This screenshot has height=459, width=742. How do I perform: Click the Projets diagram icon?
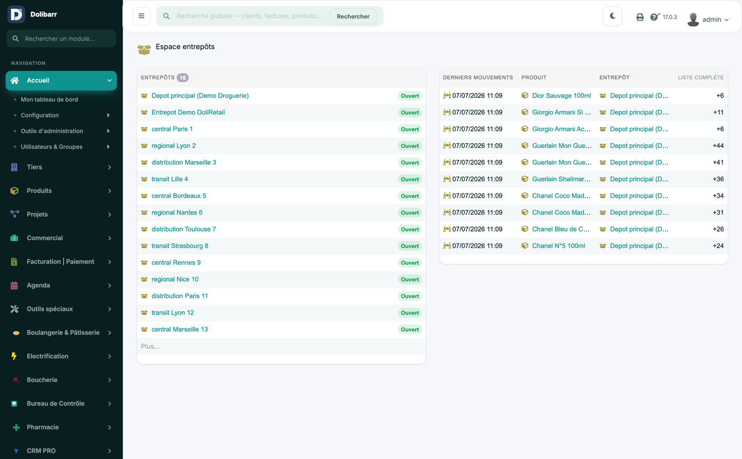pyautogui.click(x=14, y=215)
